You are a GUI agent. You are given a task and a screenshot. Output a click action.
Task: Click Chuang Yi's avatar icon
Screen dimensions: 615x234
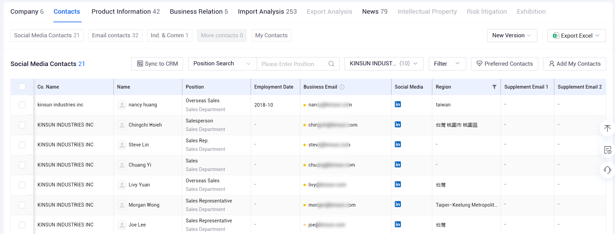point(122,165)
